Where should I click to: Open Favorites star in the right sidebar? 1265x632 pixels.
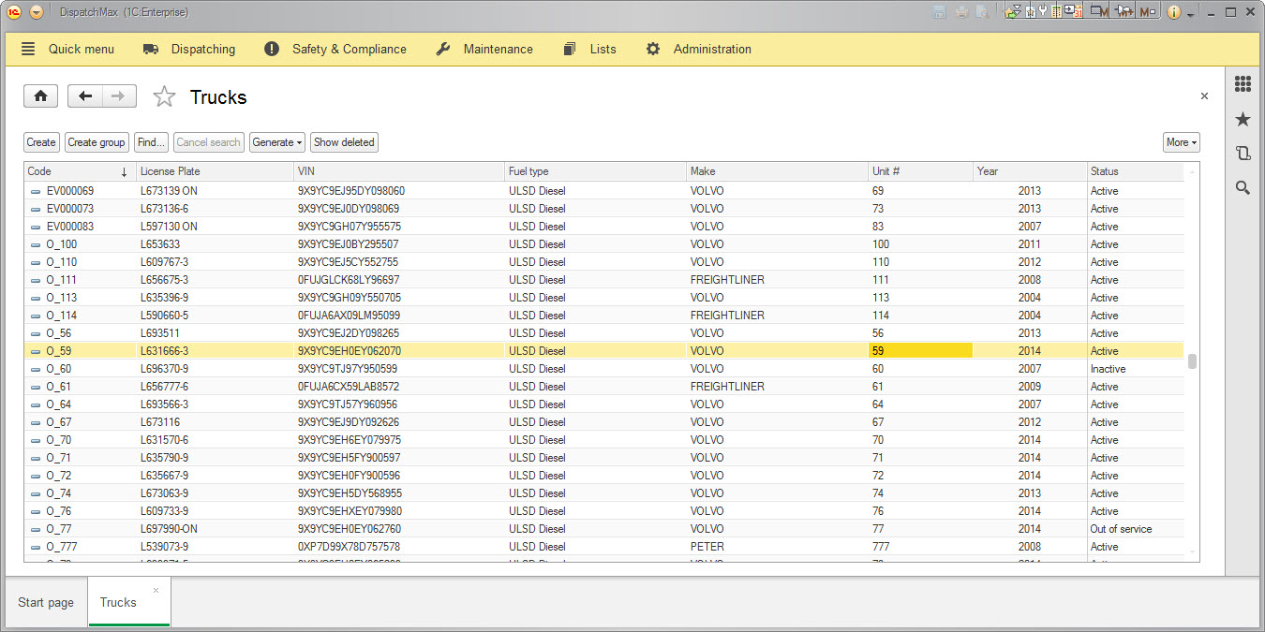point(1243,119)
